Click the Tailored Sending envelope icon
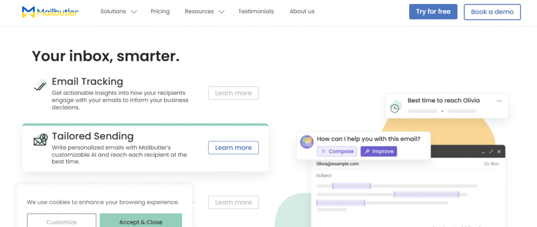 [40, 140]
